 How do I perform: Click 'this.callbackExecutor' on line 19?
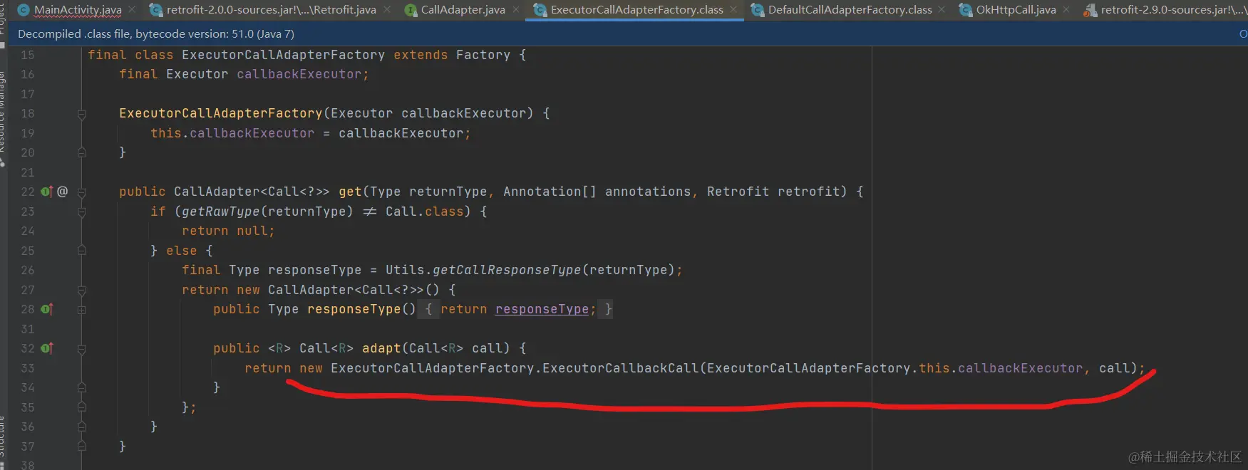232,133
